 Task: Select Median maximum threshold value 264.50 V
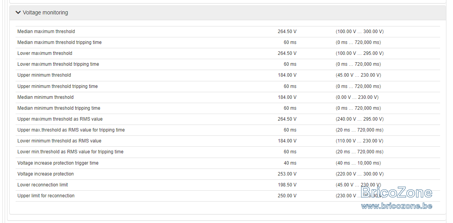(287, 32)
